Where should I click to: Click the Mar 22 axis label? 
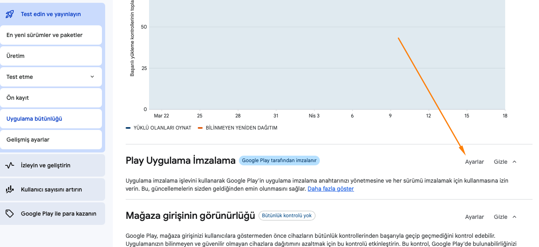(x=161, y=116)
